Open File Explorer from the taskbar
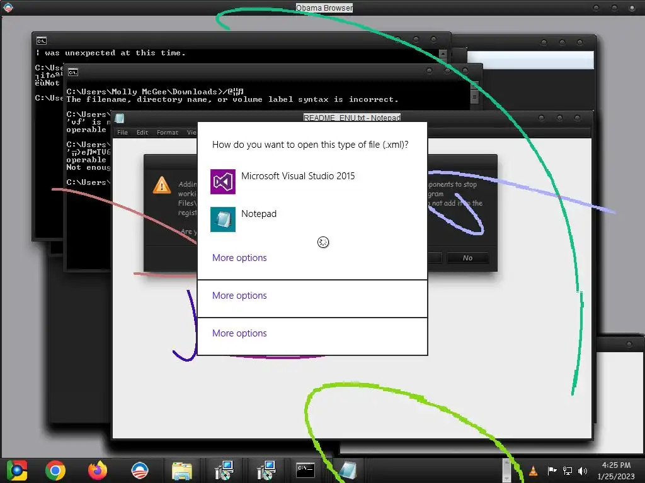Screen dimensions: 645x483 pyautogui.click(x=182, y=470)
